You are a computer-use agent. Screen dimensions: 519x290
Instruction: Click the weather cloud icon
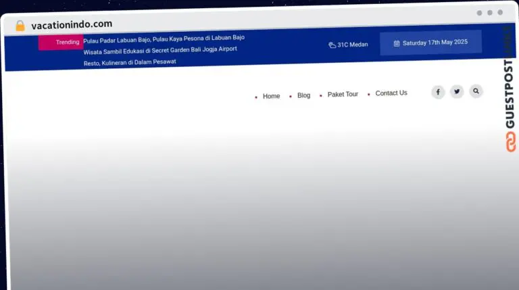pos(332,45)
